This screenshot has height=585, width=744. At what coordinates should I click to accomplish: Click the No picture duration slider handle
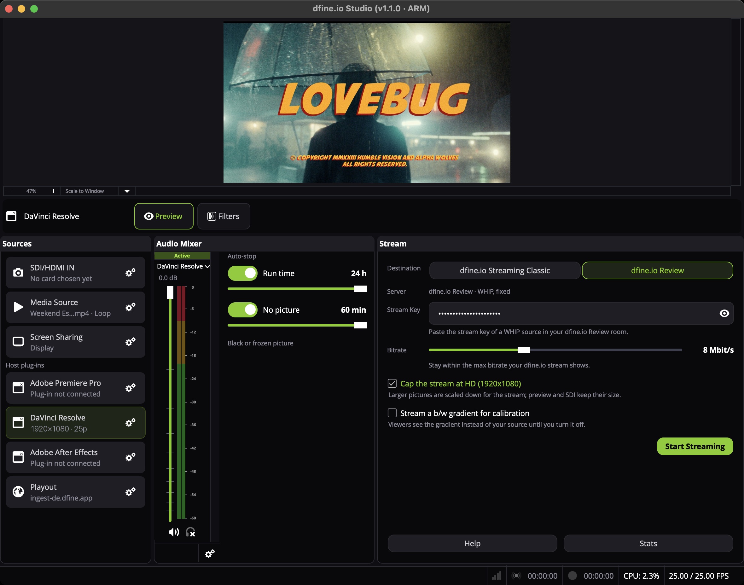point(360,325)
